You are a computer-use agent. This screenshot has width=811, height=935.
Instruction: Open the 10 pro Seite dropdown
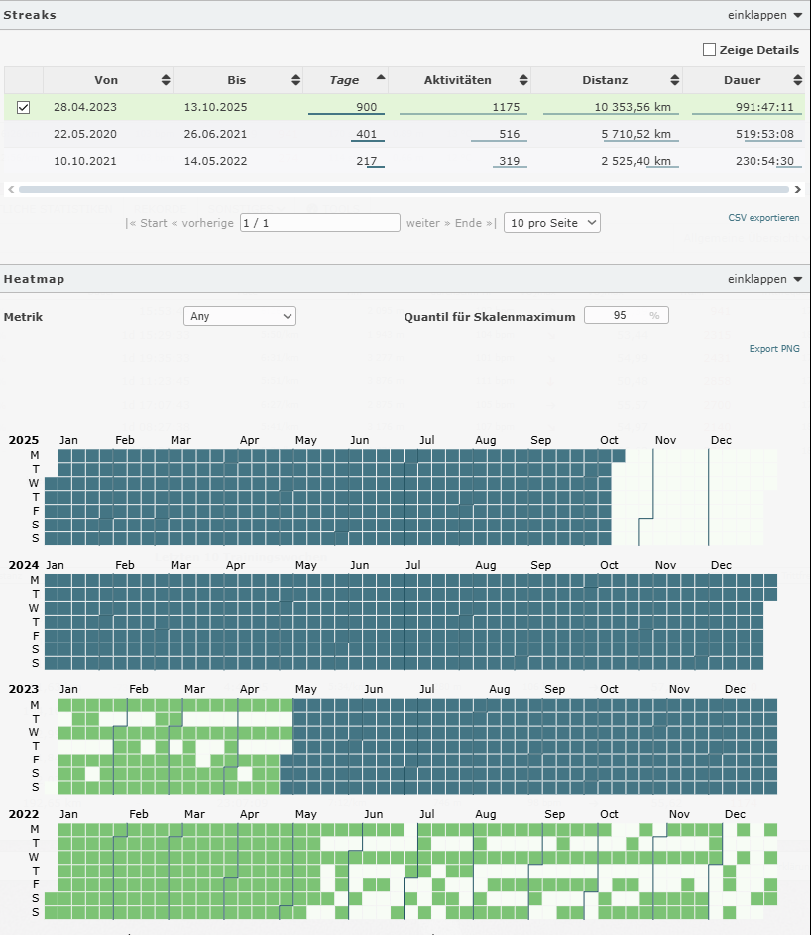(x=551, y=223)
